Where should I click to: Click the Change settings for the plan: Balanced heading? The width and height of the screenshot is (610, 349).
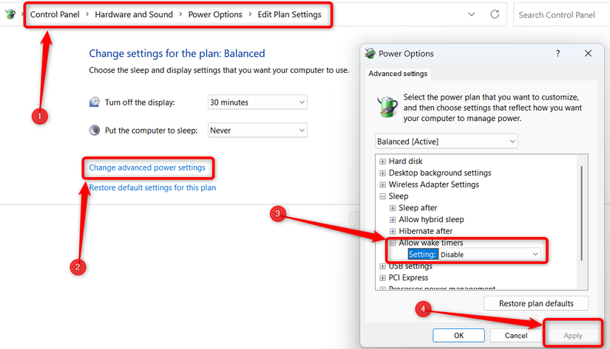click(x=177, y=53)
